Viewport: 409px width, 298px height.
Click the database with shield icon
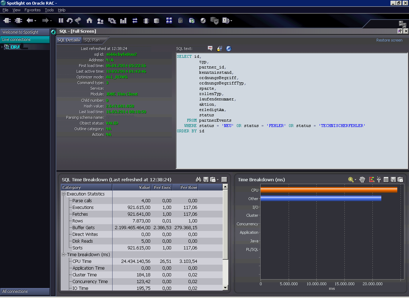click(214, 21)
